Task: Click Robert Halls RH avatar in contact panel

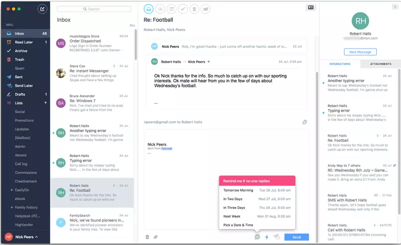Action: click(360, 21)
